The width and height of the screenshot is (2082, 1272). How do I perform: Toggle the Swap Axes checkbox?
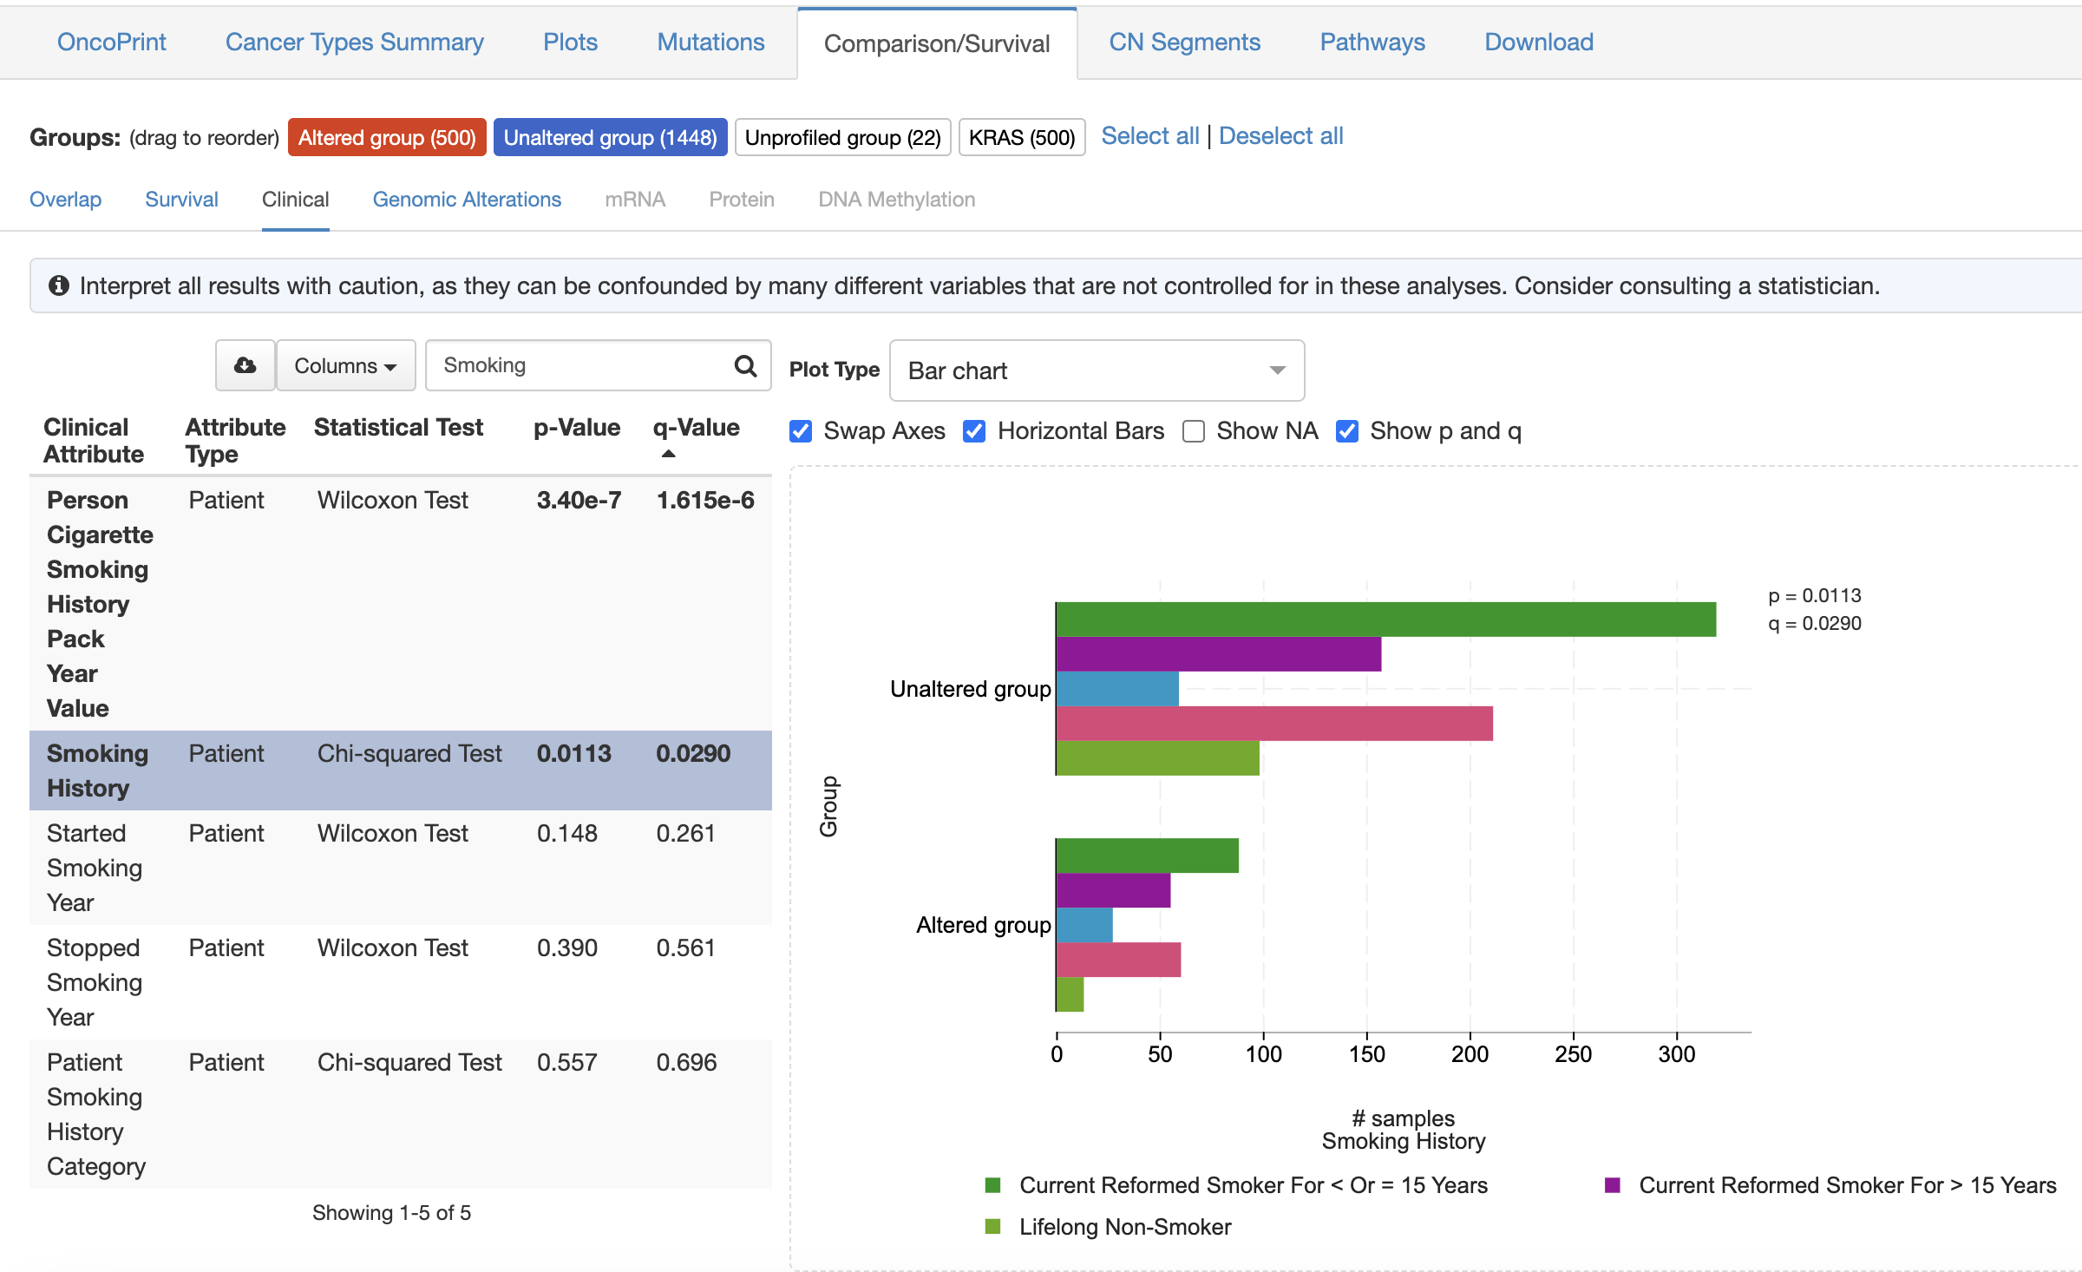click(801, 431)
